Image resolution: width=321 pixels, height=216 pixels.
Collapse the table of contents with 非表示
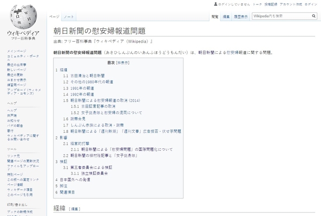123,63
